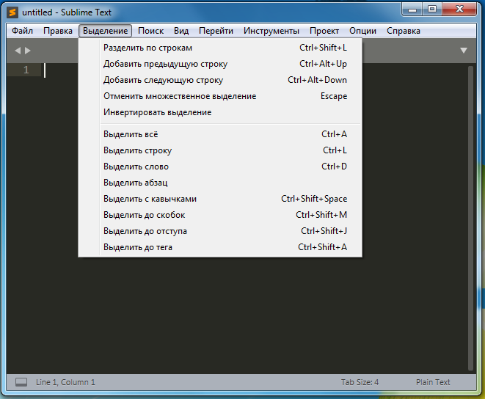Toggle the side panel switcher icon in status bar

(21, 382)
